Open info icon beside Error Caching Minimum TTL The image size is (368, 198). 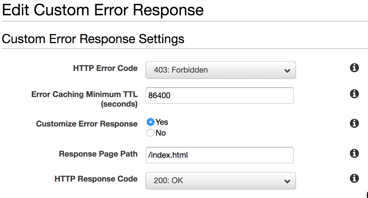point(354,94)
